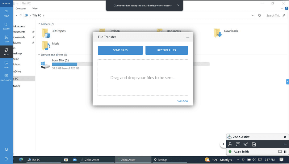The image size is (289, 164).
Task: Refresh the This PC view
Action: (259, 16)
